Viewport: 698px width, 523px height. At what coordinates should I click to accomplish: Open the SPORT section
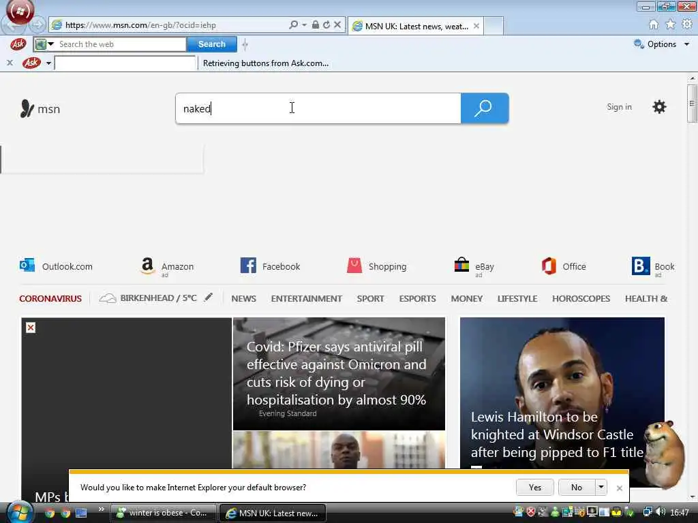point(370,298)
